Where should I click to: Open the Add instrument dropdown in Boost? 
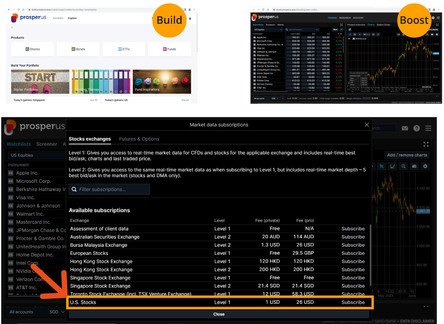click(302, 30)
